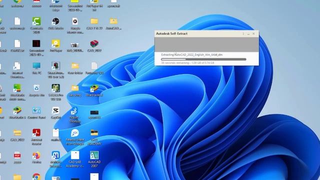The width and height of the screenshot is (320, 180).
Task: Open the CAD ACADEMY folder icon
Action: pos(94,132)
